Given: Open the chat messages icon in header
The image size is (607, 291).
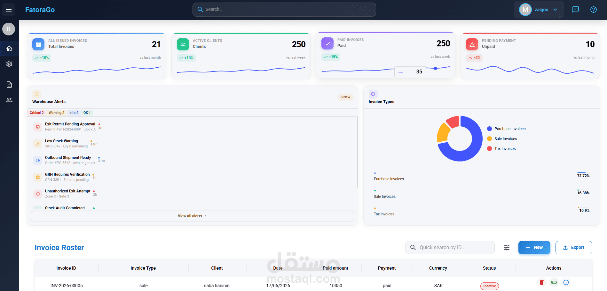Looking at the screenshot, I should 575,10.
